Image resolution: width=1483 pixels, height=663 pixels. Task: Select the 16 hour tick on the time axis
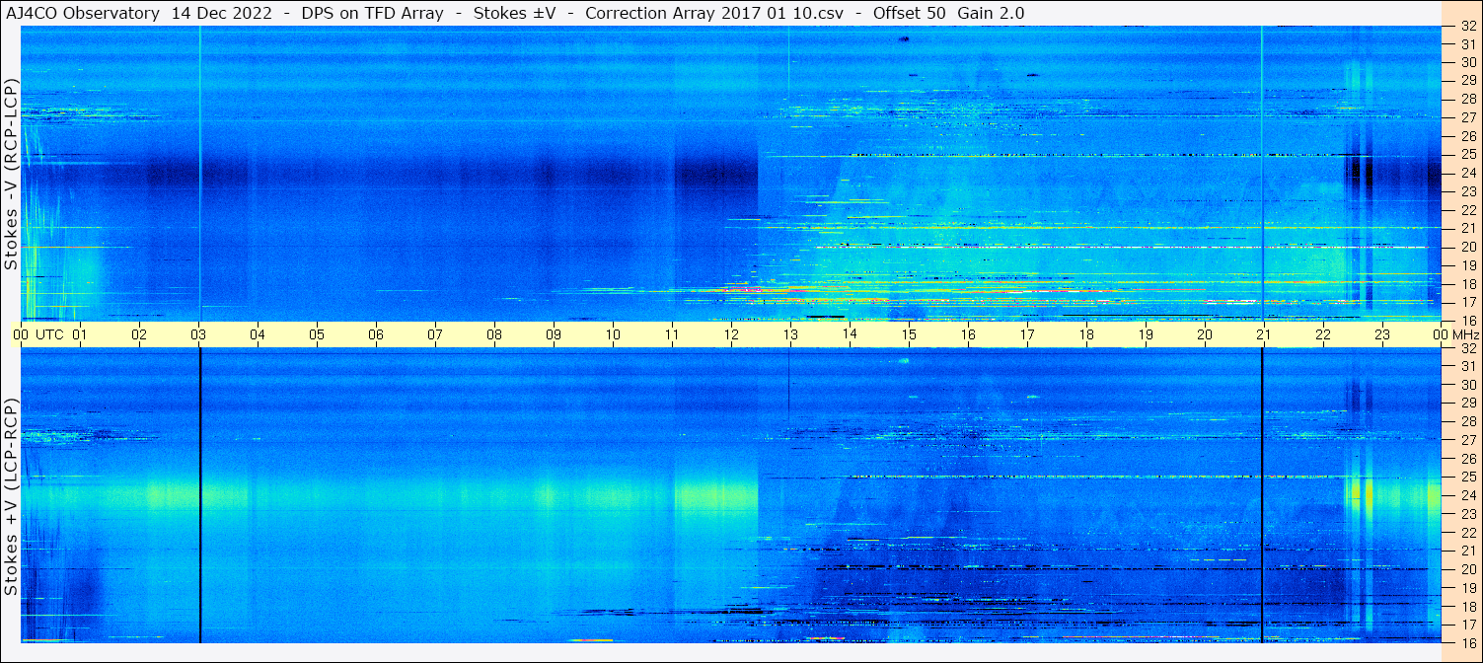coord(968,334)
